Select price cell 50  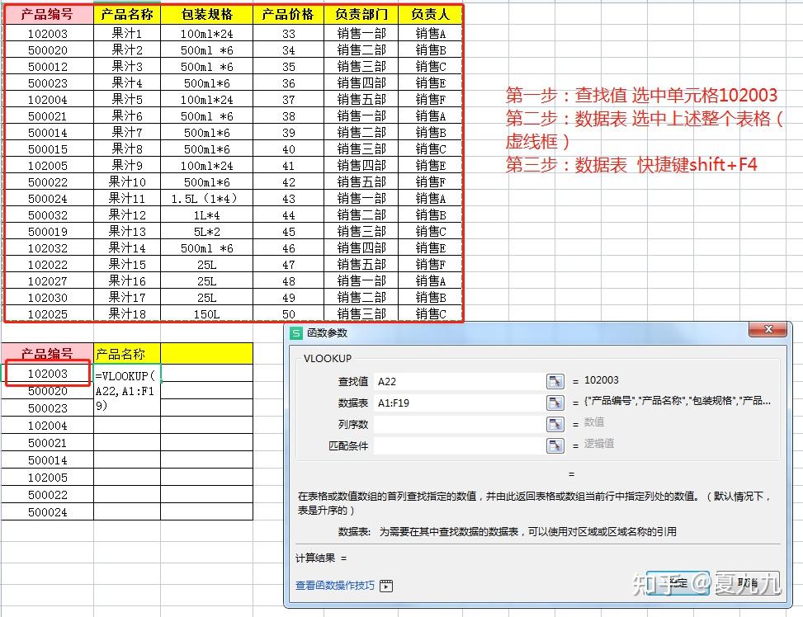point(288,314)
